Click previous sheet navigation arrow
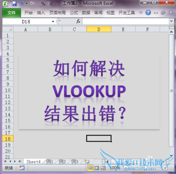Viewport: 176px width, 174px height. (10, 161)
